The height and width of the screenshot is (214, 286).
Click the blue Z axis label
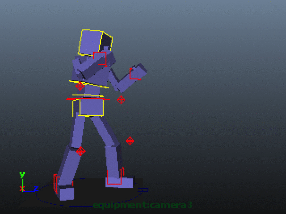(x=36, y=189)
